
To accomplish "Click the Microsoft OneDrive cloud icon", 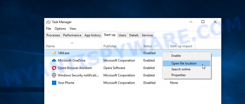I will click(54, 60).
